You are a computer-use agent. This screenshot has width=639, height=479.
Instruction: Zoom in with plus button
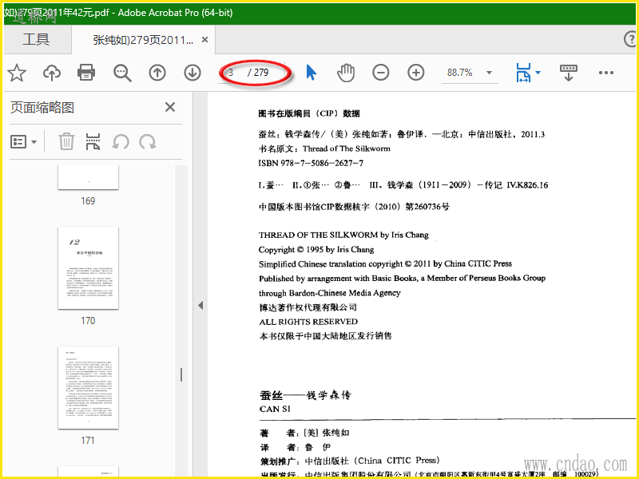415,73
